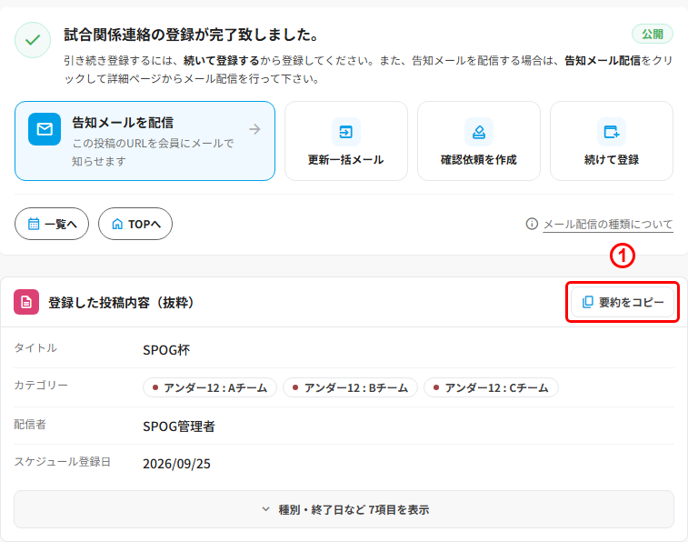Click the copy icon in 要約をコピー

[587, 302]
